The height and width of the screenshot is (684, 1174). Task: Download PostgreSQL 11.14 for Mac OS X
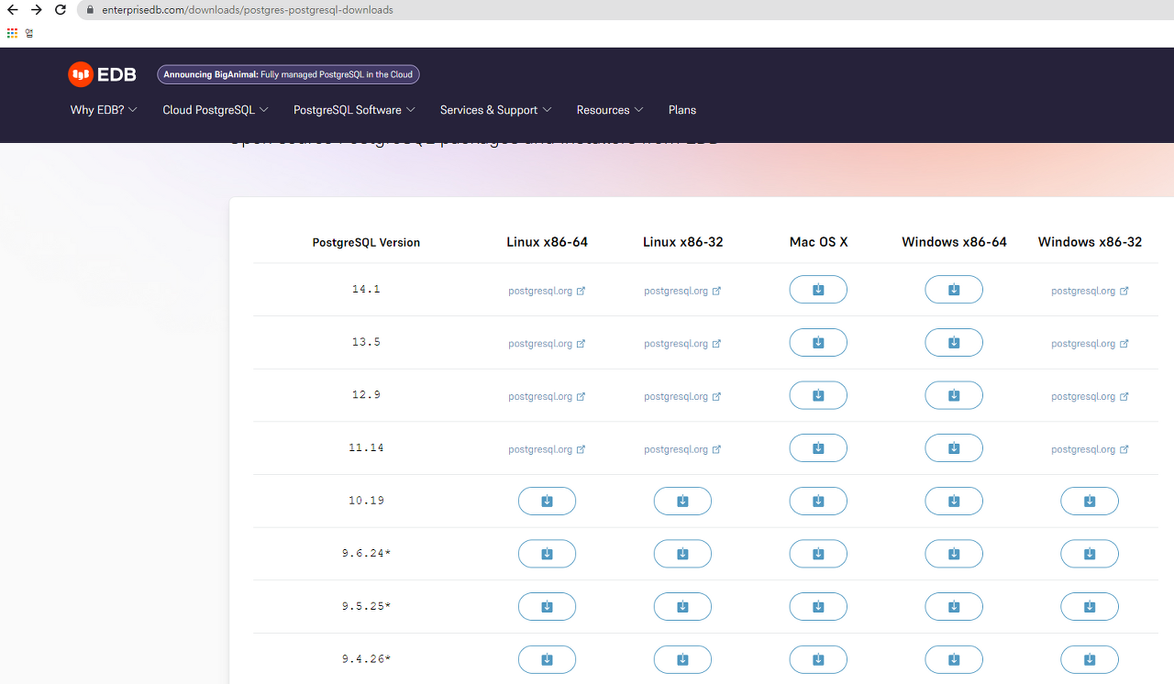[818, 448]
